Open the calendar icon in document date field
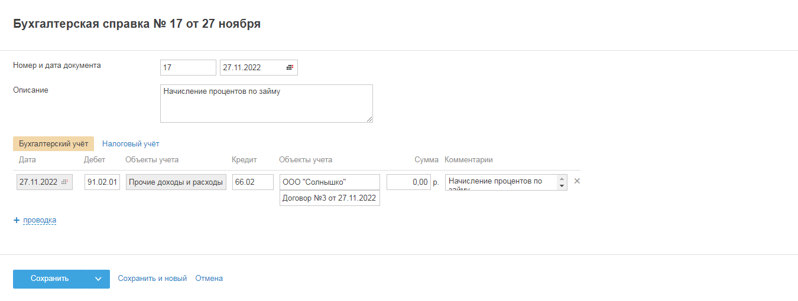This screenshot has width=798, height=301. coord(290,68)
